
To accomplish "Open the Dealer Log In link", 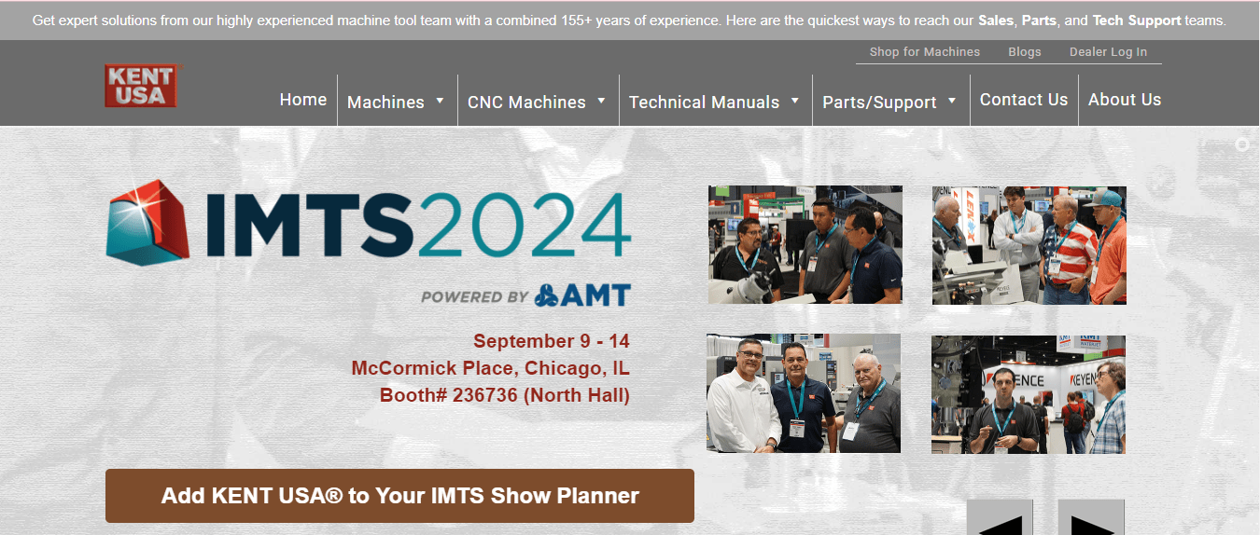I will click(x=1109, y=52).
